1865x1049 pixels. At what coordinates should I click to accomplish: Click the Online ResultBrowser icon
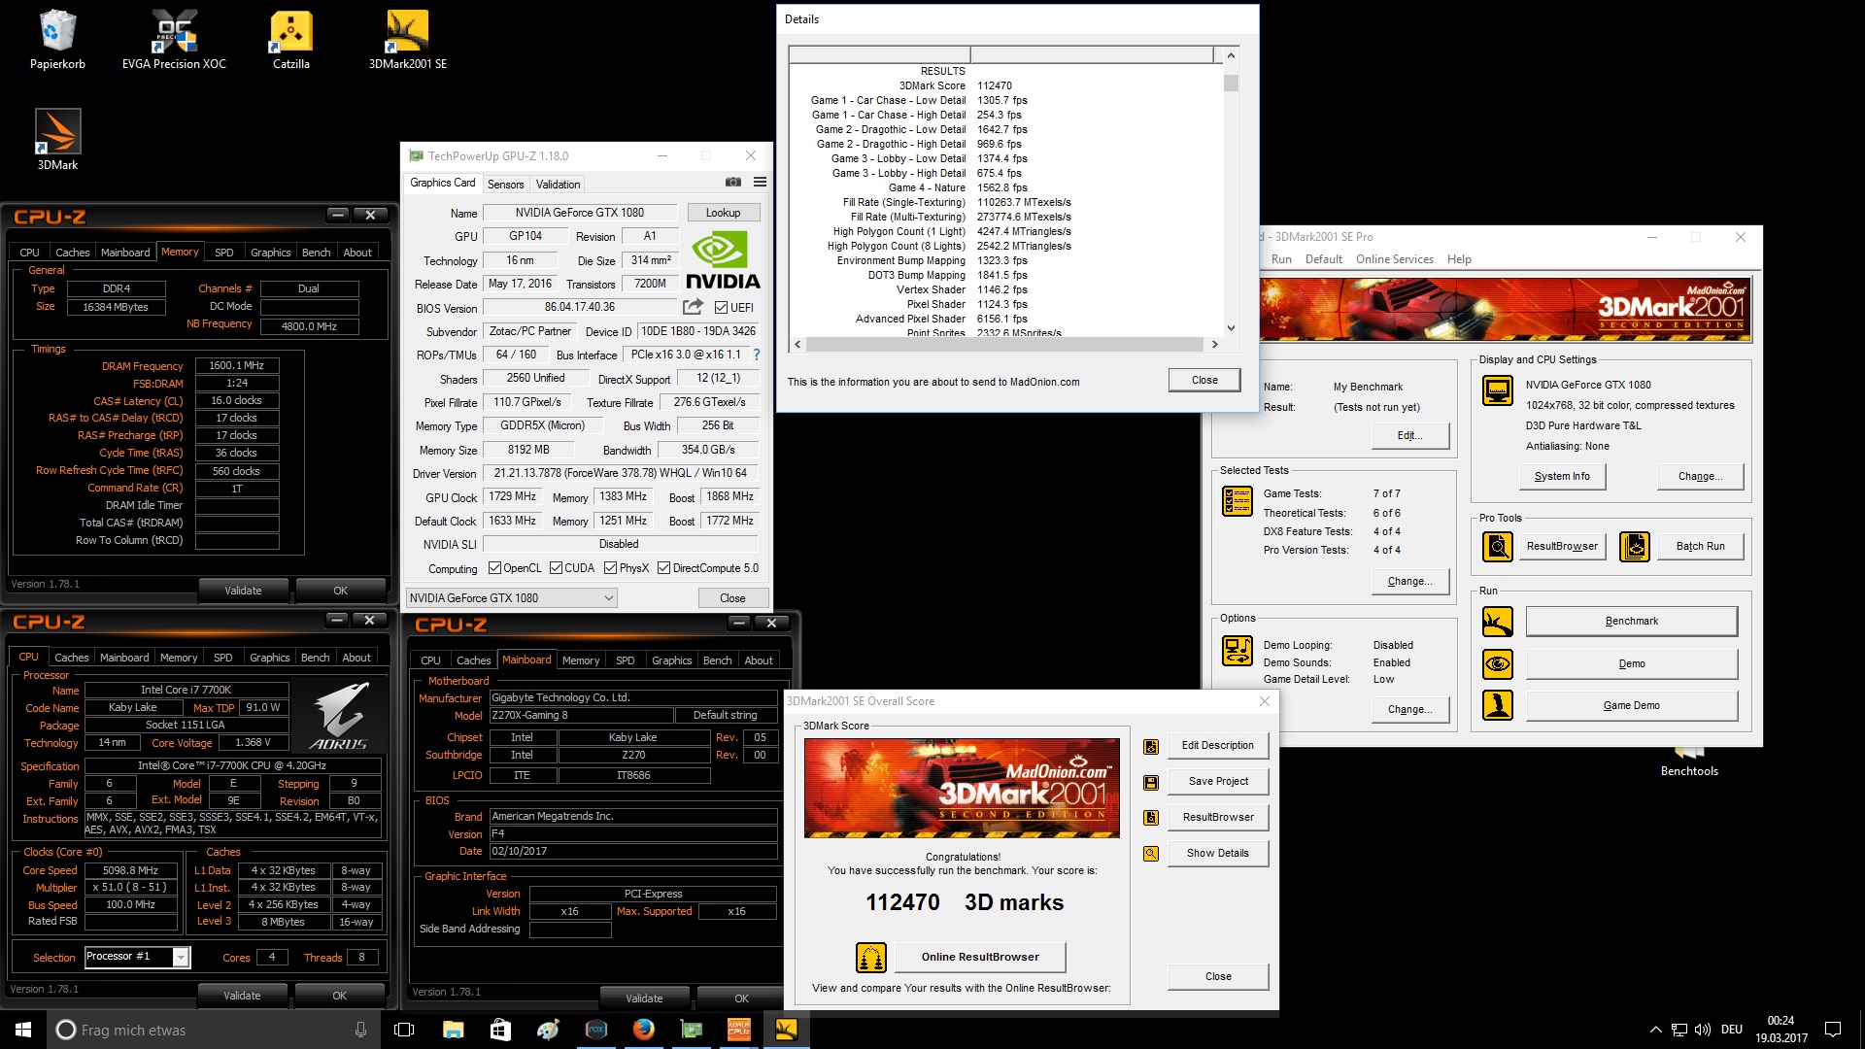[x=870, y=958]
